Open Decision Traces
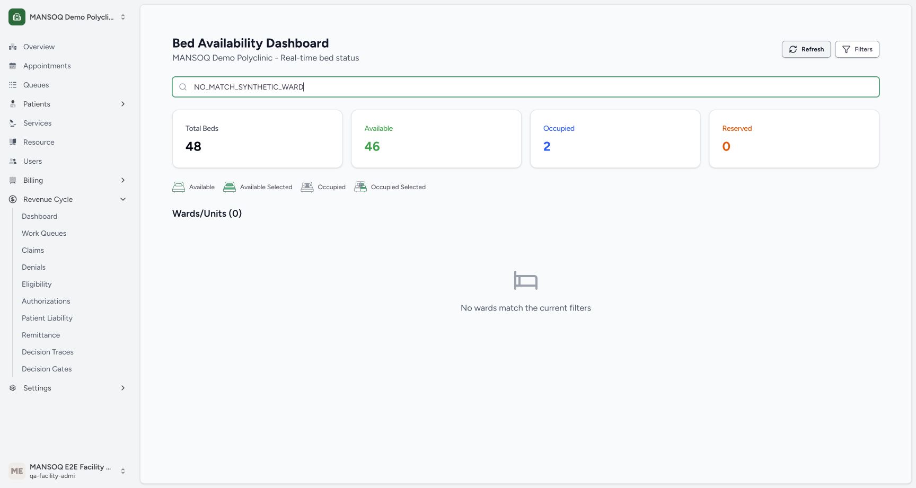Screen dimensions: 916x488 (x=48, y=352)
